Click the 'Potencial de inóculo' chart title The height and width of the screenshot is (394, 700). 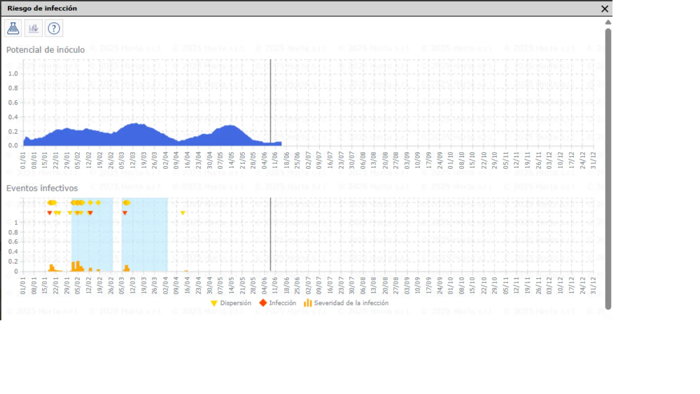click(46, 50)
